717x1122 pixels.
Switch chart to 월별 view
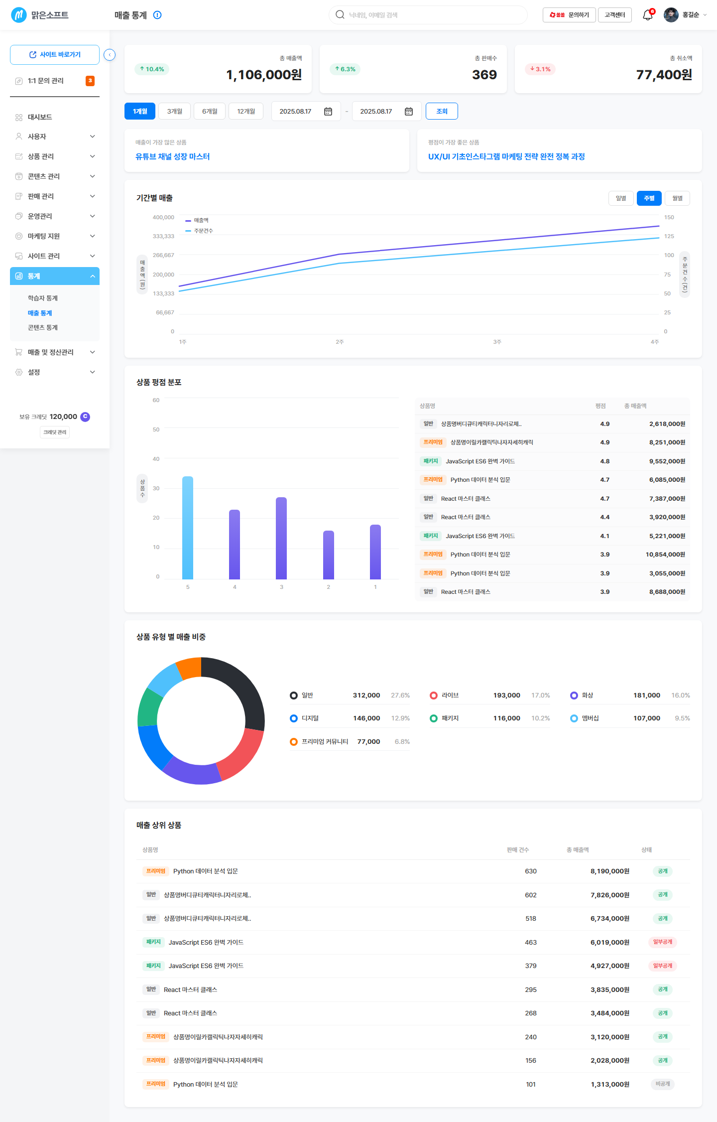(677, 198)
